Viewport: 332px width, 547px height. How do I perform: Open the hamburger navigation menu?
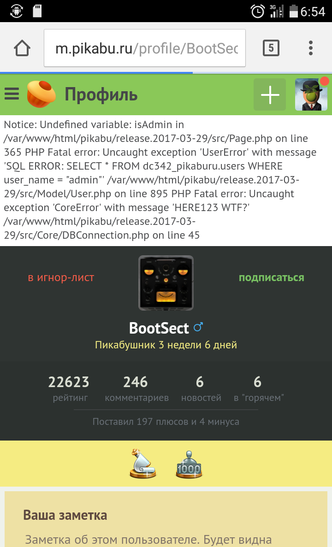click(12, 94)
